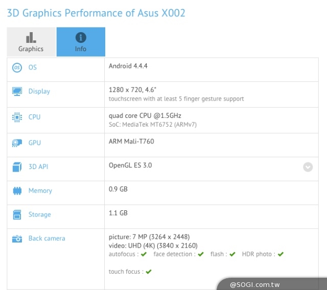Click the Back camera label
The image size is (327, 290).
click(46, 238)
